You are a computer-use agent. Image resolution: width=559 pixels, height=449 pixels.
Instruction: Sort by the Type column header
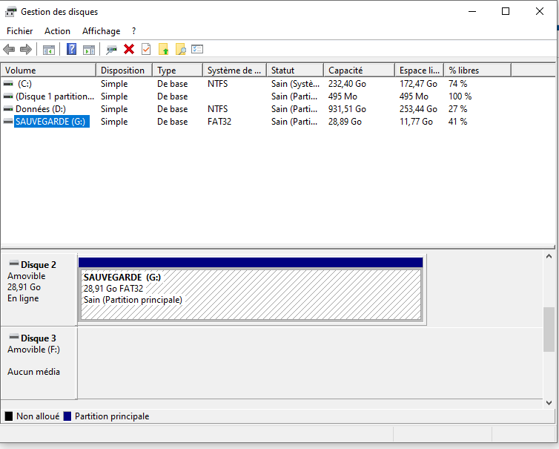coord(177,71)
